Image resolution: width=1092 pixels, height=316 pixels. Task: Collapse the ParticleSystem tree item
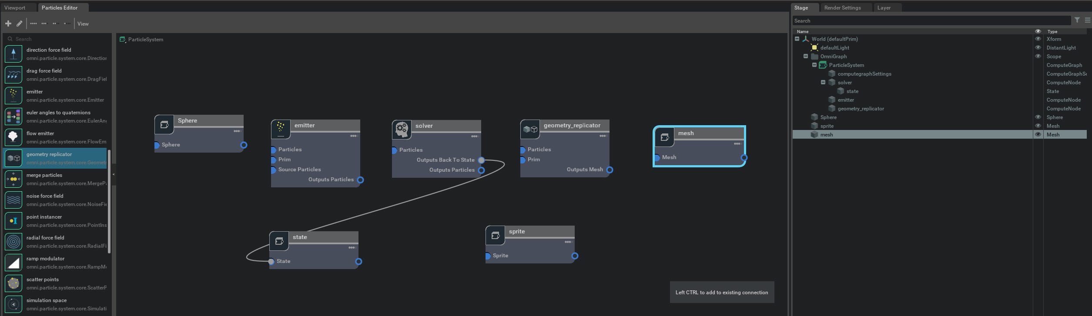(814, 65)
